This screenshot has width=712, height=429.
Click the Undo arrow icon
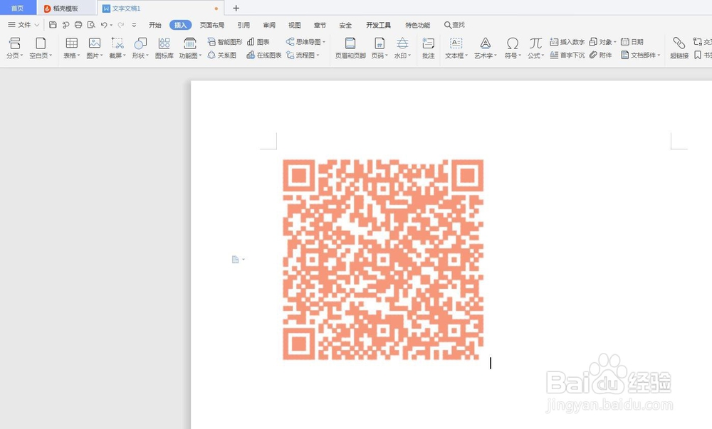tap(104, 25)
